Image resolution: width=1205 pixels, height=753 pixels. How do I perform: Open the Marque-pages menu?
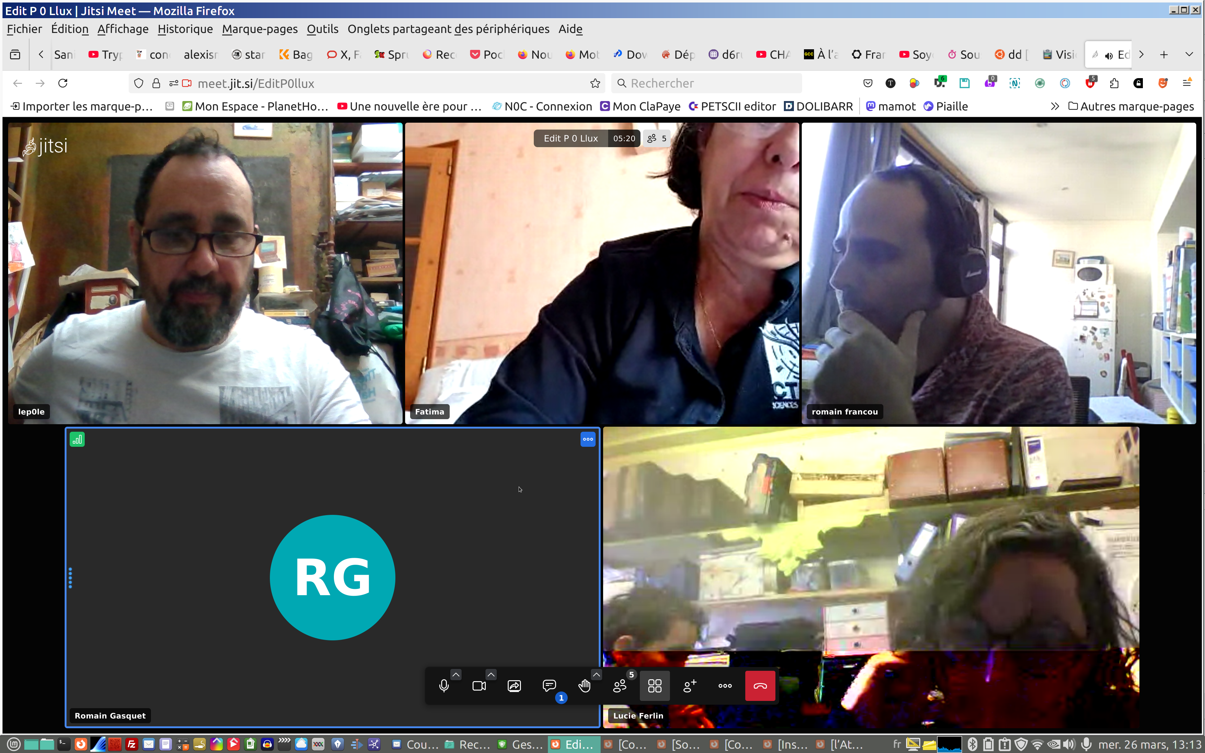(x=260, y=29)
